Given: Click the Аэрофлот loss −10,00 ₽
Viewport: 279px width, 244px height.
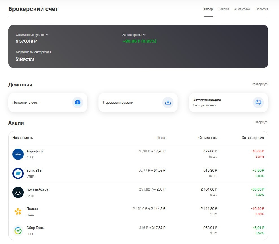Looking at the screenshot, I should click(x=257, y=151).
